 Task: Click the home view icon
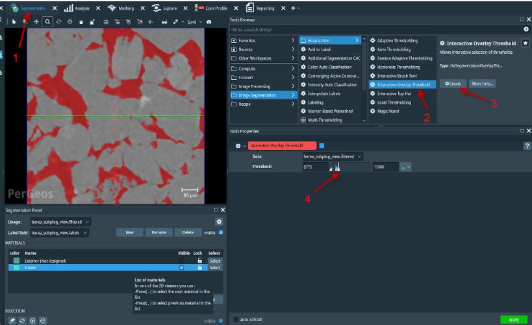[81, 21]
